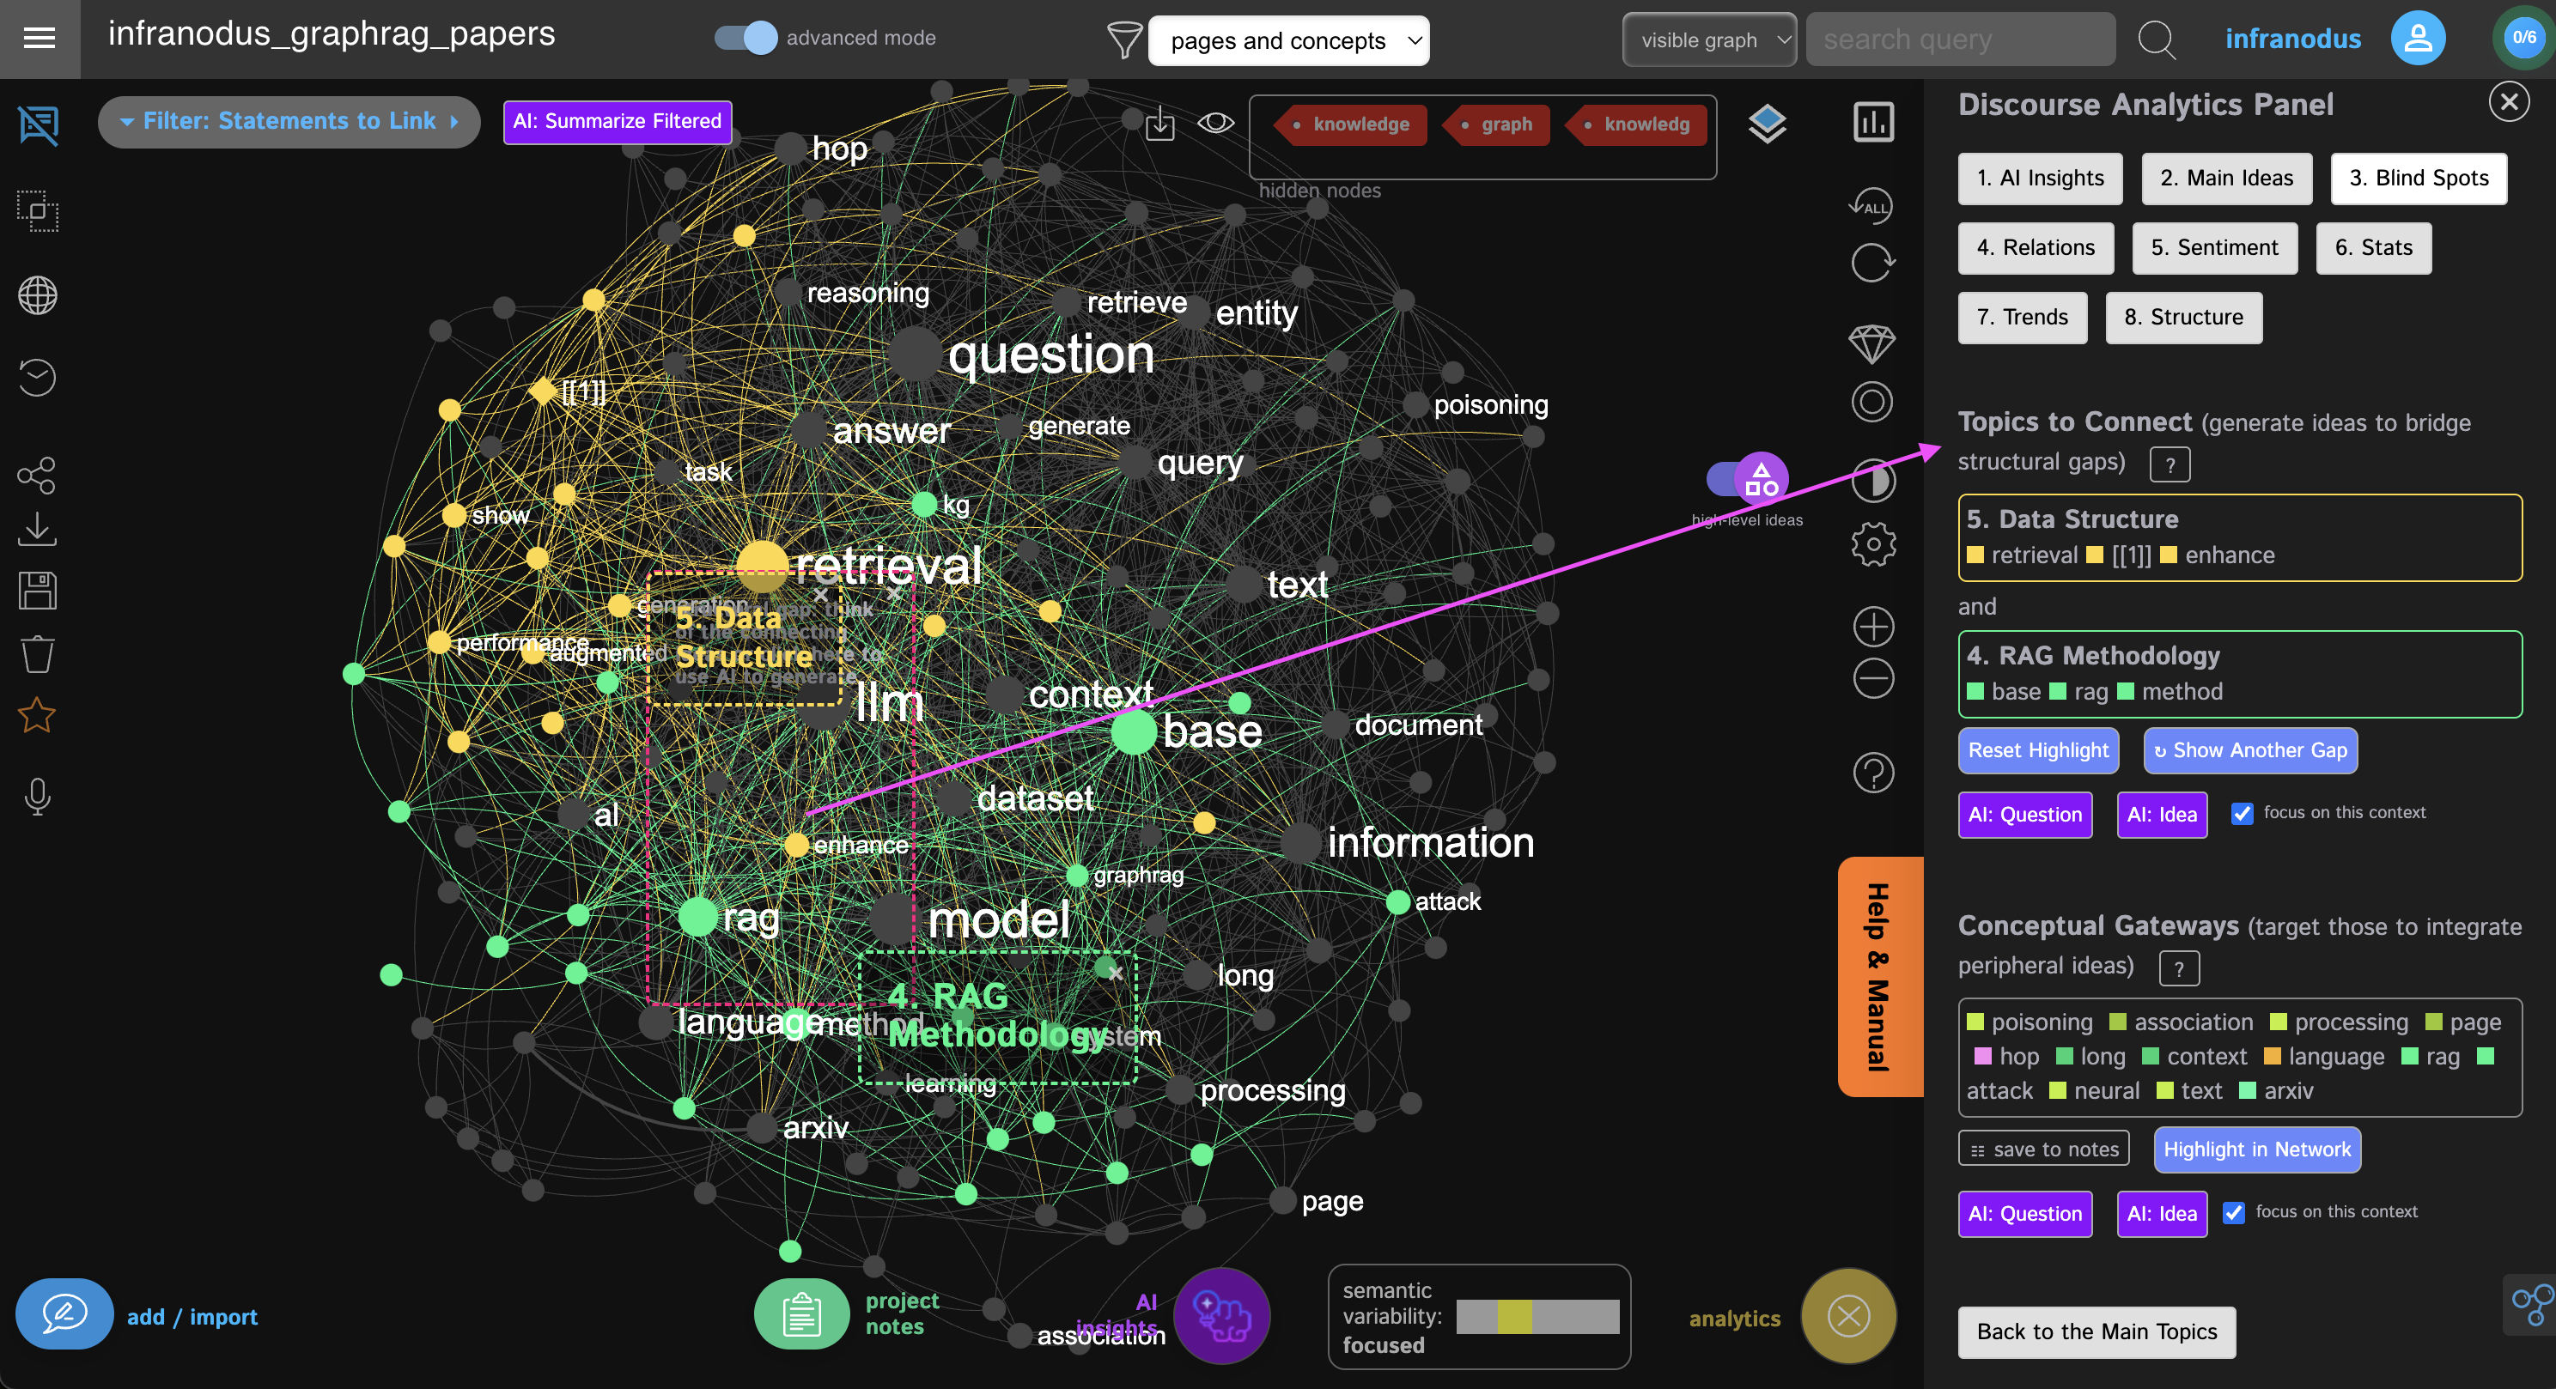
Task: Select the 5. Data Structure topic box
Action: (x=2239, y=537)
